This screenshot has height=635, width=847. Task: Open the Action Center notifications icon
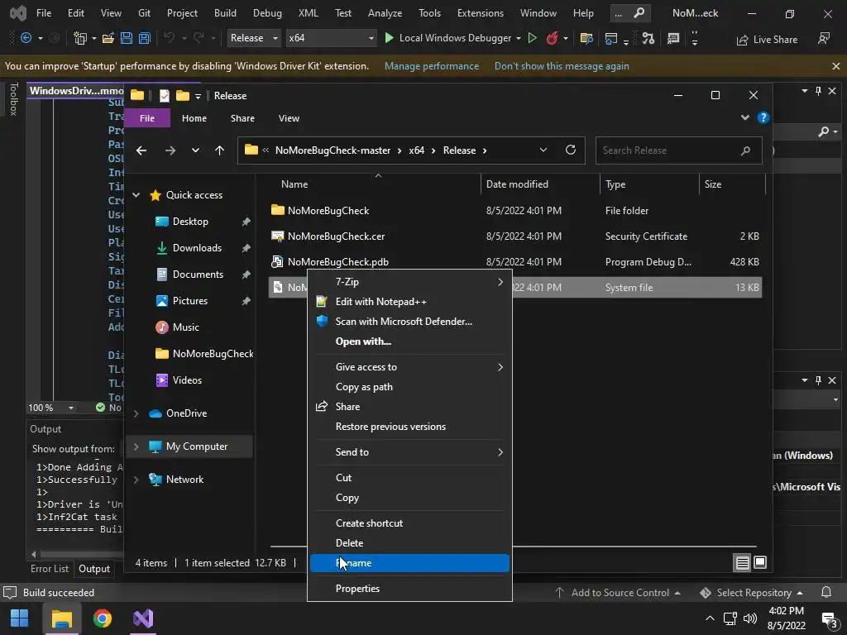tap(829, 618)
